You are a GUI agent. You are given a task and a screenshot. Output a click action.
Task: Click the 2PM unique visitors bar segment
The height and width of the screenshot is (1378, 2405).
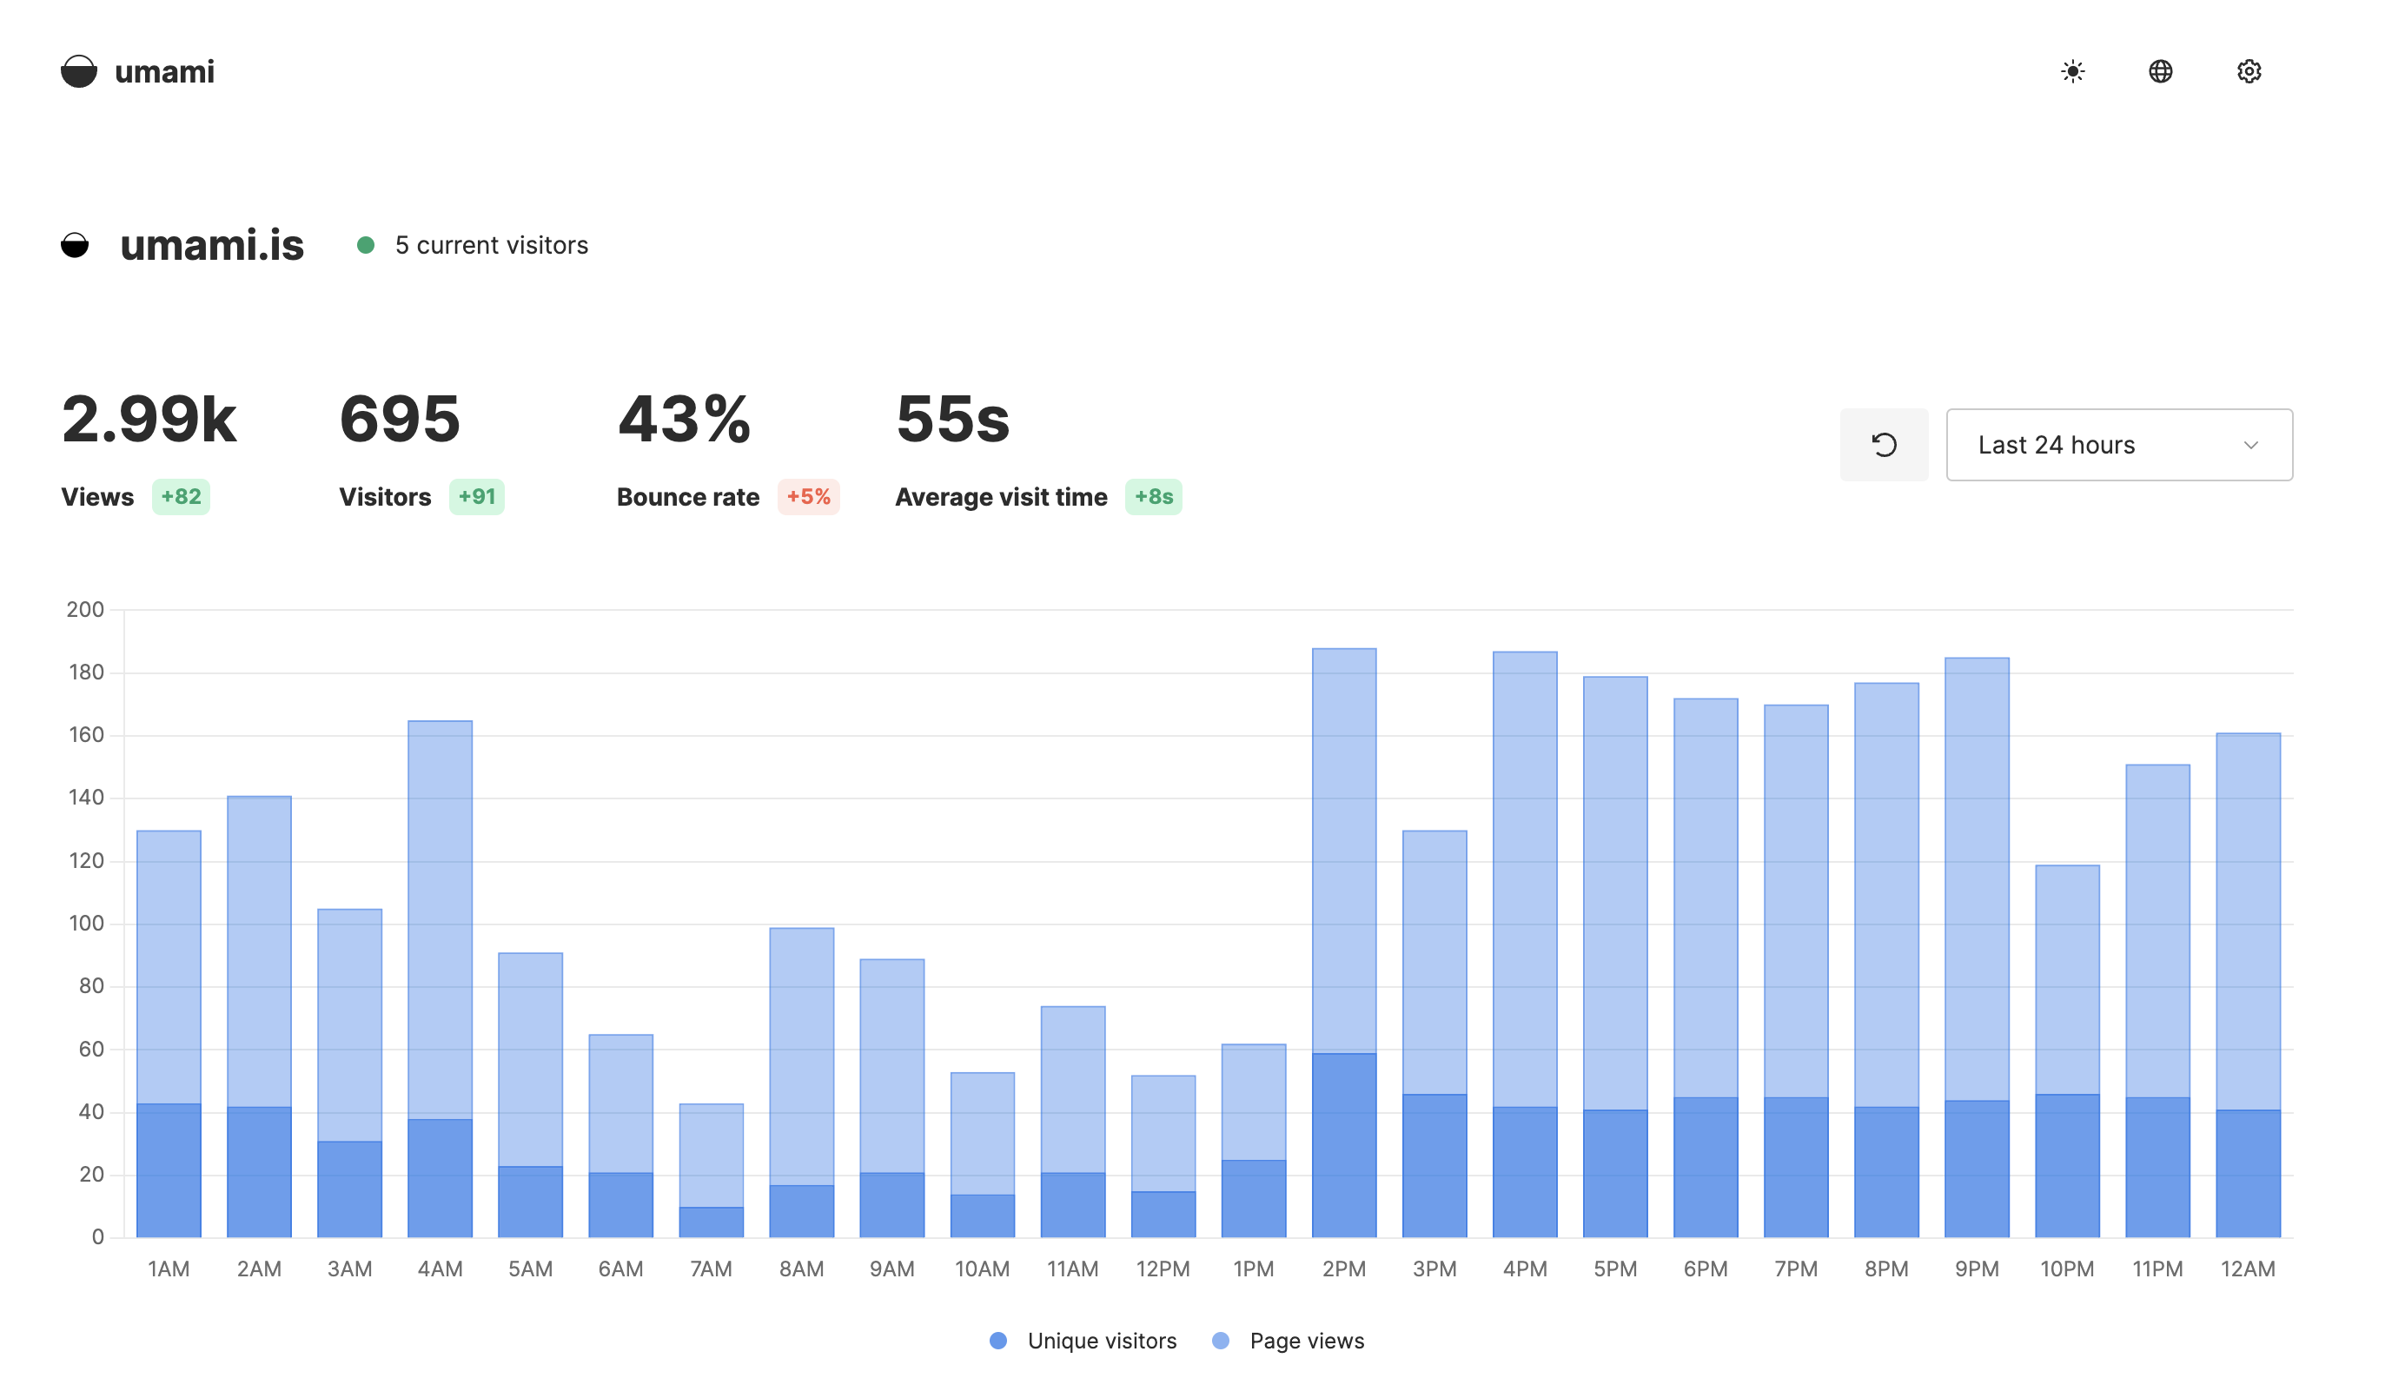tap(1344, 1145)
